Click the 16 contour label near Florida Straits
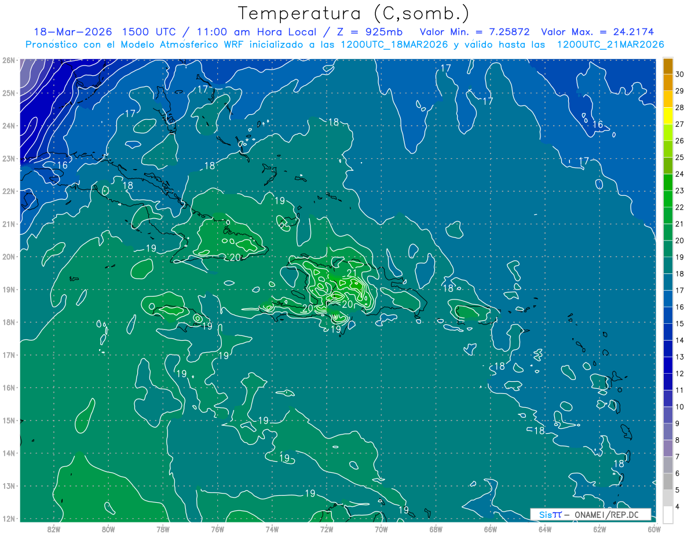 (62, 166)
